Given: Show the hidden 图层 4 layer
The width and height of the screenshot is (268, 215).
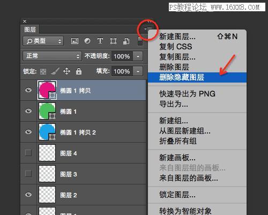Looking at the screenshot, I should coord(28,153).
